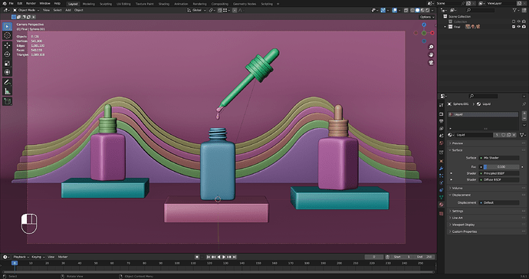Toggle viewport visibility of Final collection
The height and width of the screenshot is (279, 529).
coord(518,27)
